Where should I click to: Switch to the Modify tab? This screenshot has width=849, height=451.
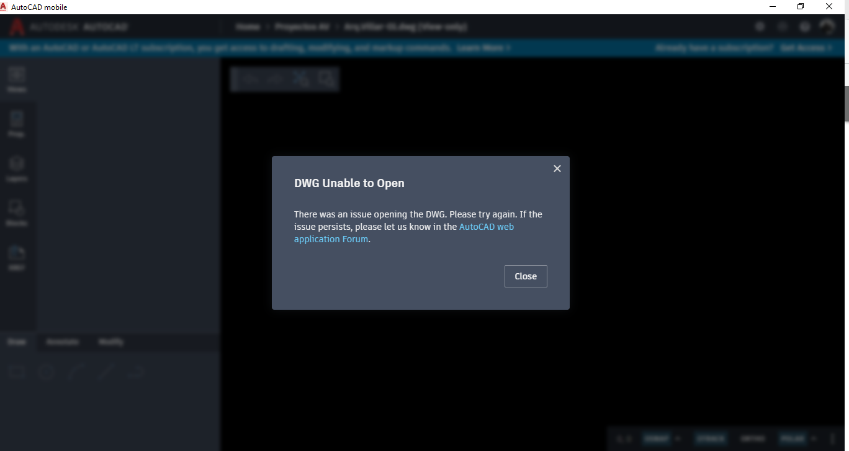coord(111,342)
